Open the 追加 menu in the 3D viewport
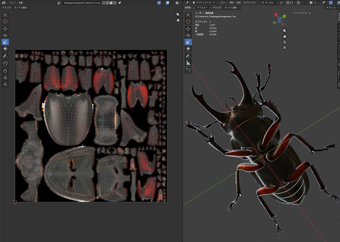340x242 pixels. pyautogui.click(x=238, y=3)
